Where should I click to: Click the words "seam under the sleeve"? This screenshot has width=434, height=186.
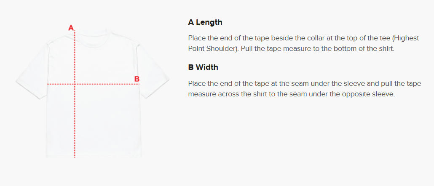tap(330, 83)
